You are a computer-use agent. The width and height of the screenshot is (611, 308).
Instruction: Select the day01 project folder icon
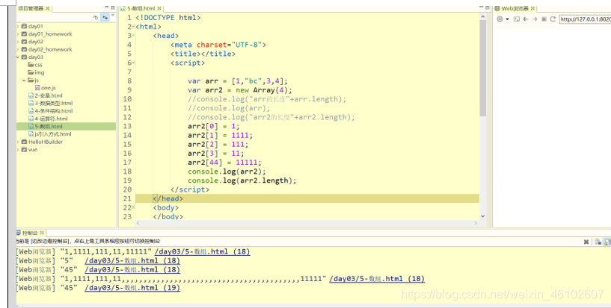[24, 26]
